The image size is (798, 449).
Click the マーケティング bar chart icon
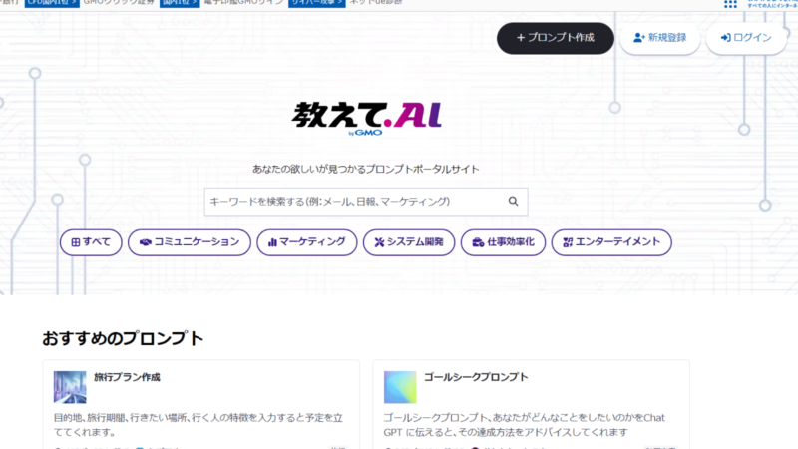tap(272, 242)
